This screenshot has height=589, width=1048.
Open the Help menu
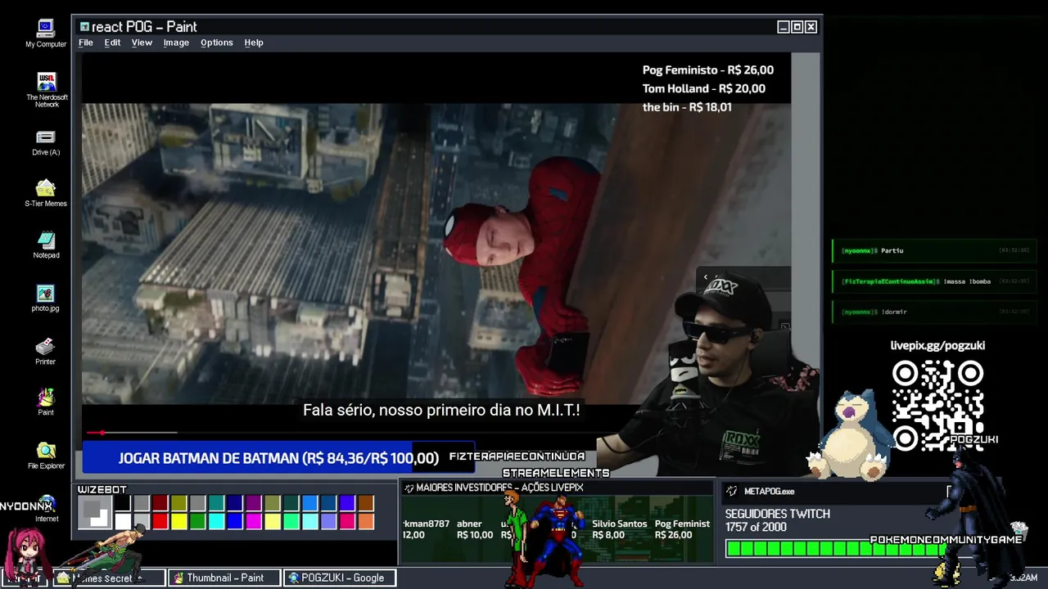click(254, 43)
